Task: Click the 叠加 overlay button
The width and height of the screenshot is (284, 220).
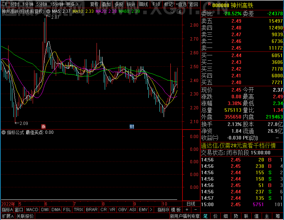Action: point(106,4)
